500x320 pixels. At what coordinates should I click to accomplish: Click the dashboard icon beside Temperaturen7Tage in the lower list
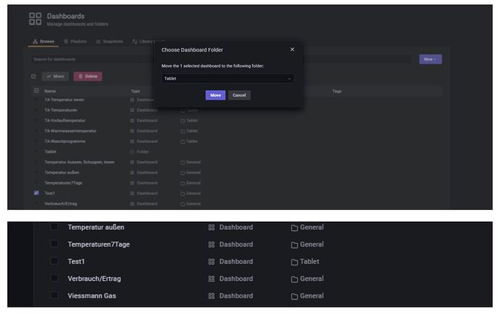(x=212, y=245)
